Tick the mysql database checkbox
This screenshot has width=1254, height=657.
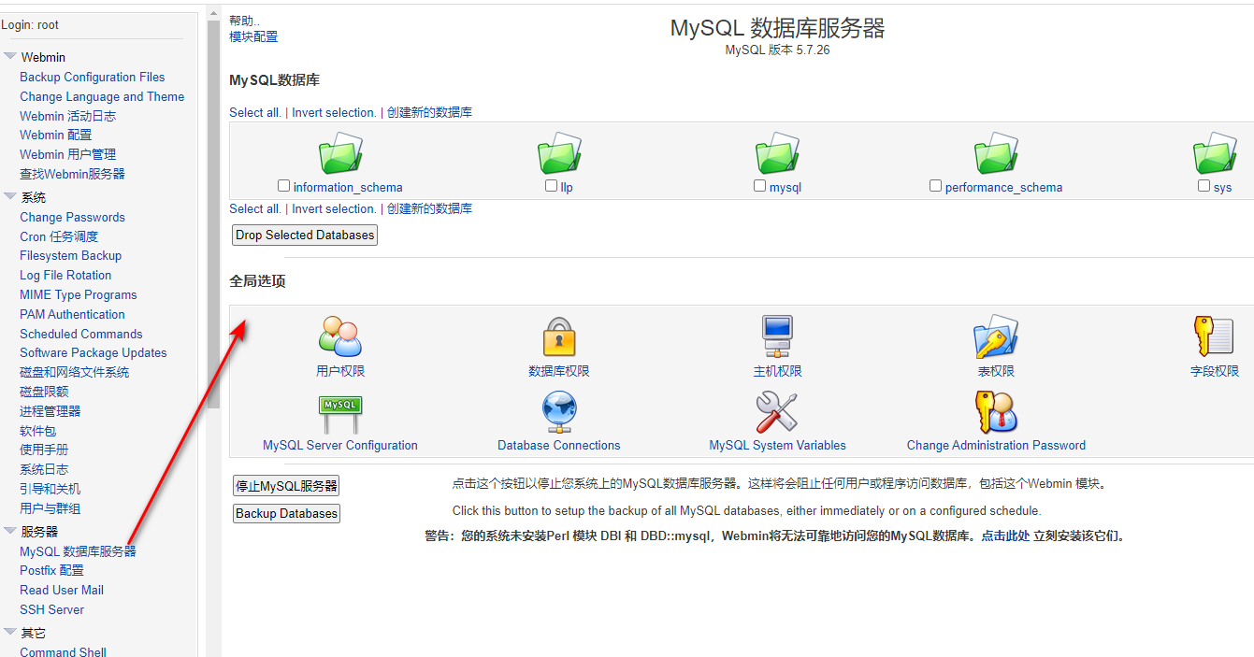pos(760,186)
